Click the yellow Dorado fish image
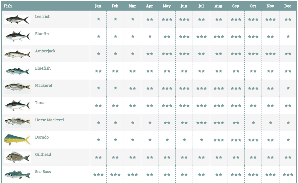The width and height of the screenshot is (298, 184). coord(18,140)
